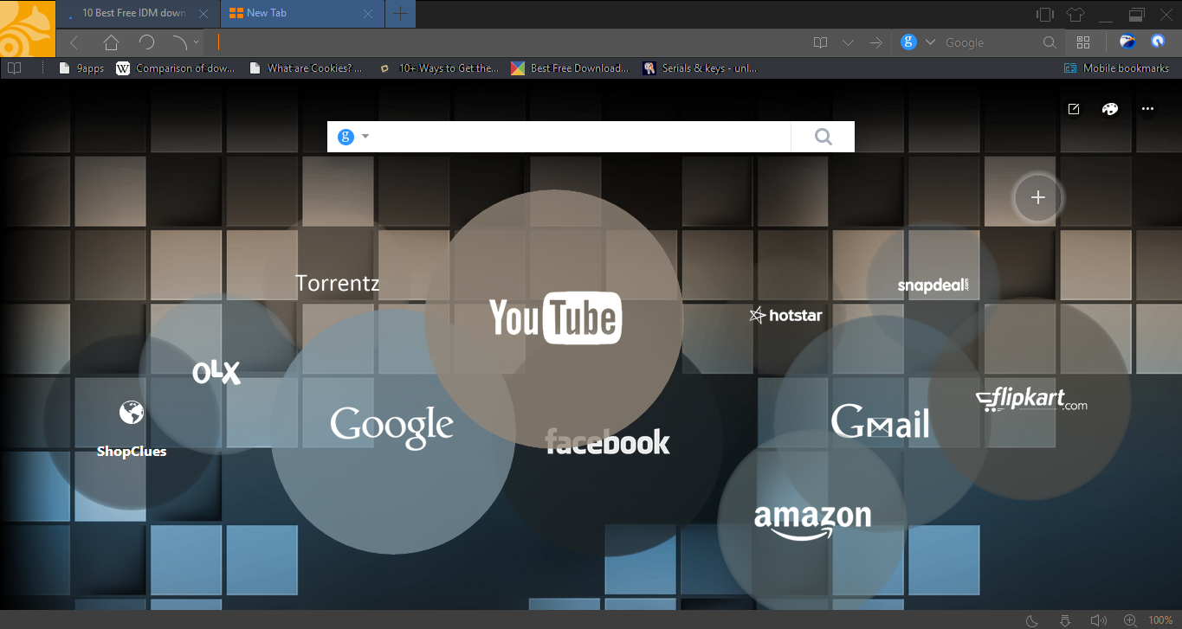
Task: Open the home page via house icon
Action: pyautogui.click(x=111, y=42)
